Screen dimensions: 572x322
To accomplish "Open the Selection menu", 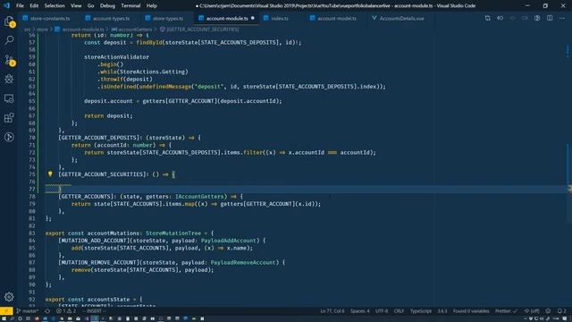I will click(55, 6).
